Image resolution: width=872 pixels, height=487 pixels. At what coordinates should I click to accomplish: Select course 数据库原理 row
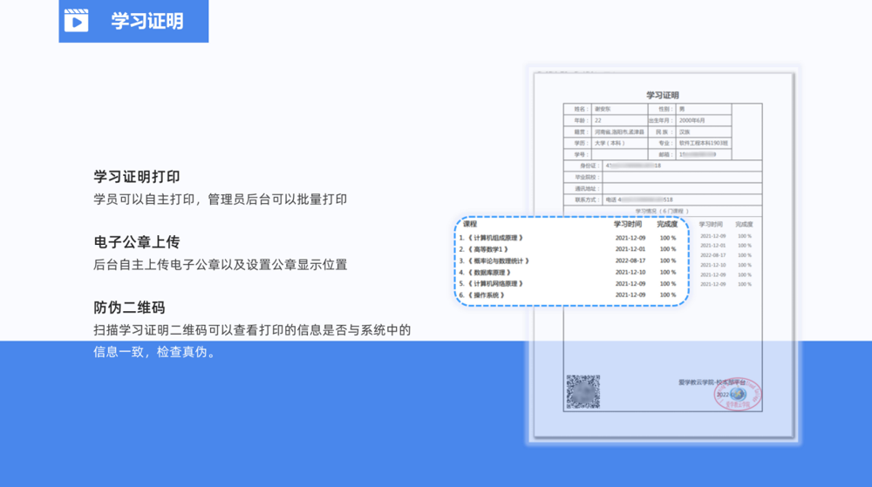[490, 273]
